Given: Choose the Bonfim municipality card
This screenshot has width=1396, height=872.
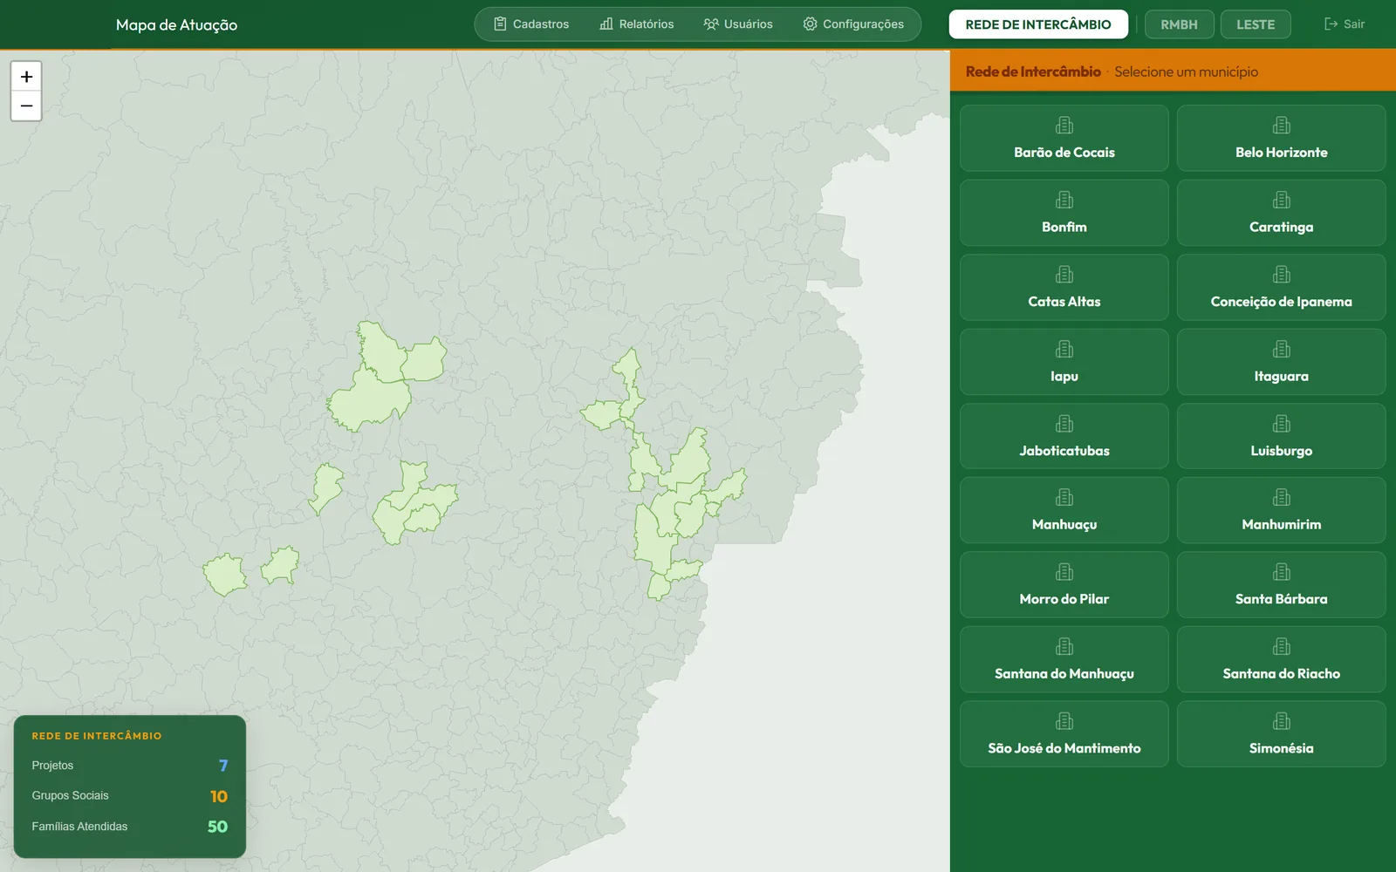Looking at the screenshot, I should (x=1064, y=213).
